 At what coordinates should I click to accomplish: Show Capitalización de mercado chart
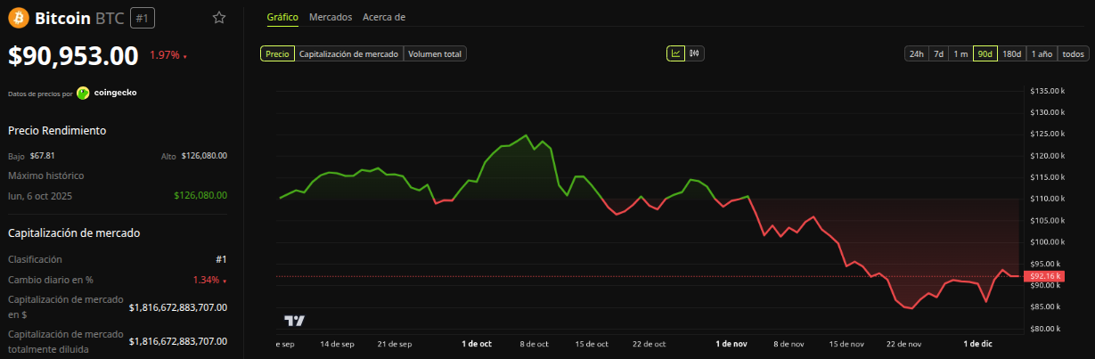pos(348,54)
